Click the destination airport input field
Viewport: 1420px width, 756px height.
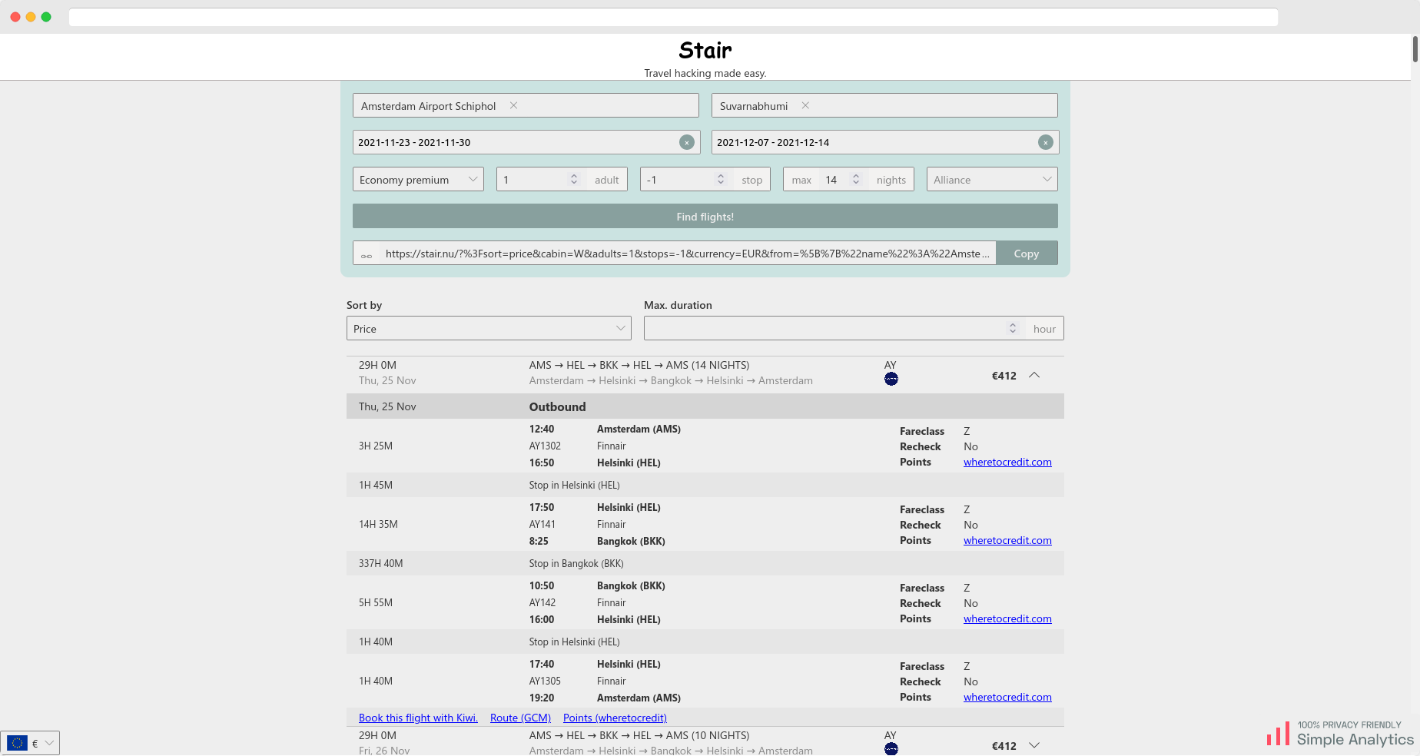(x=884, y=105)
